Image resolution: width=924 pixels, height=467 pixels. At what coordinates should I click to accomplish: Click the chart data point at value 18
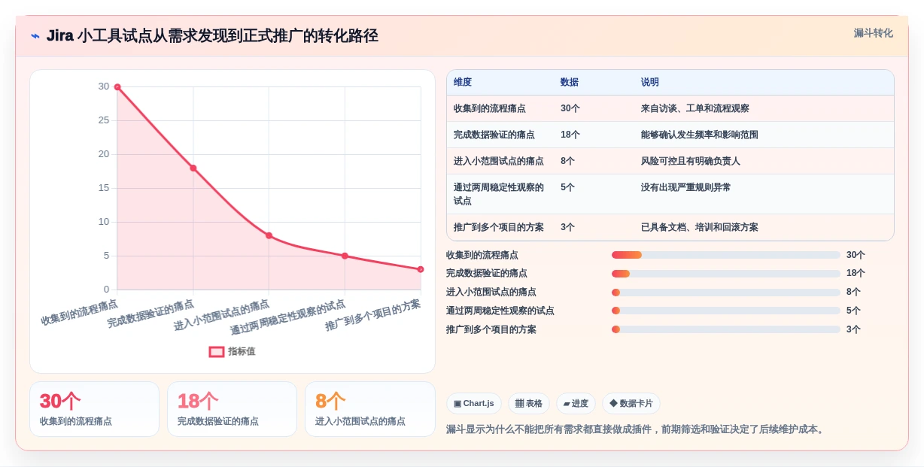(193, 168)
